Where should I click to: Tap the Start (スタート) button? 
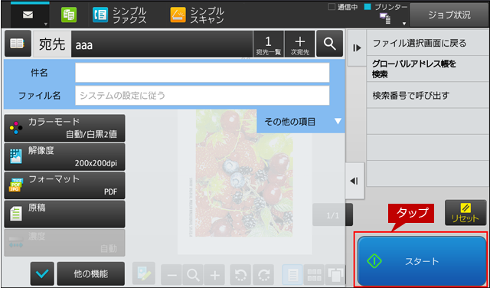(422, 261)
